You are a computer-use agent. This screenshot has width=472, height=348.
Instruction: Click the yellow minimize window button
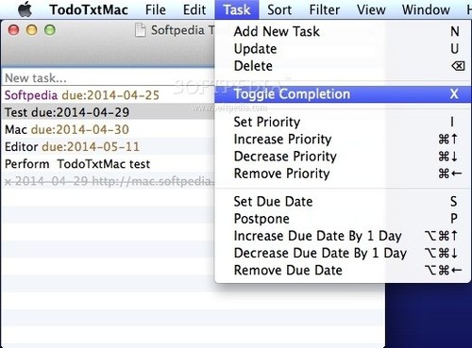coord(32,30)
